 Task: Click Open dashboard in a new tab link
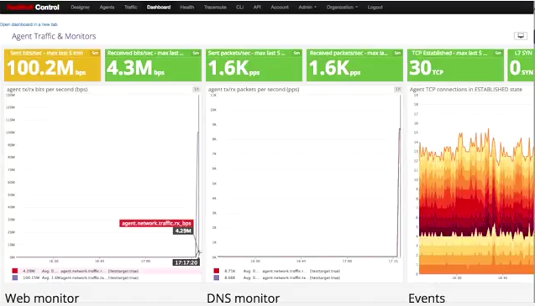[x=29, y=24]
